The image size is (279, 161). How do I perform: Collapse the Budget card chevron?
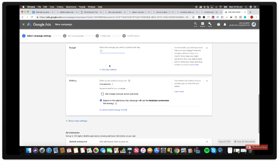pos(207,48)
